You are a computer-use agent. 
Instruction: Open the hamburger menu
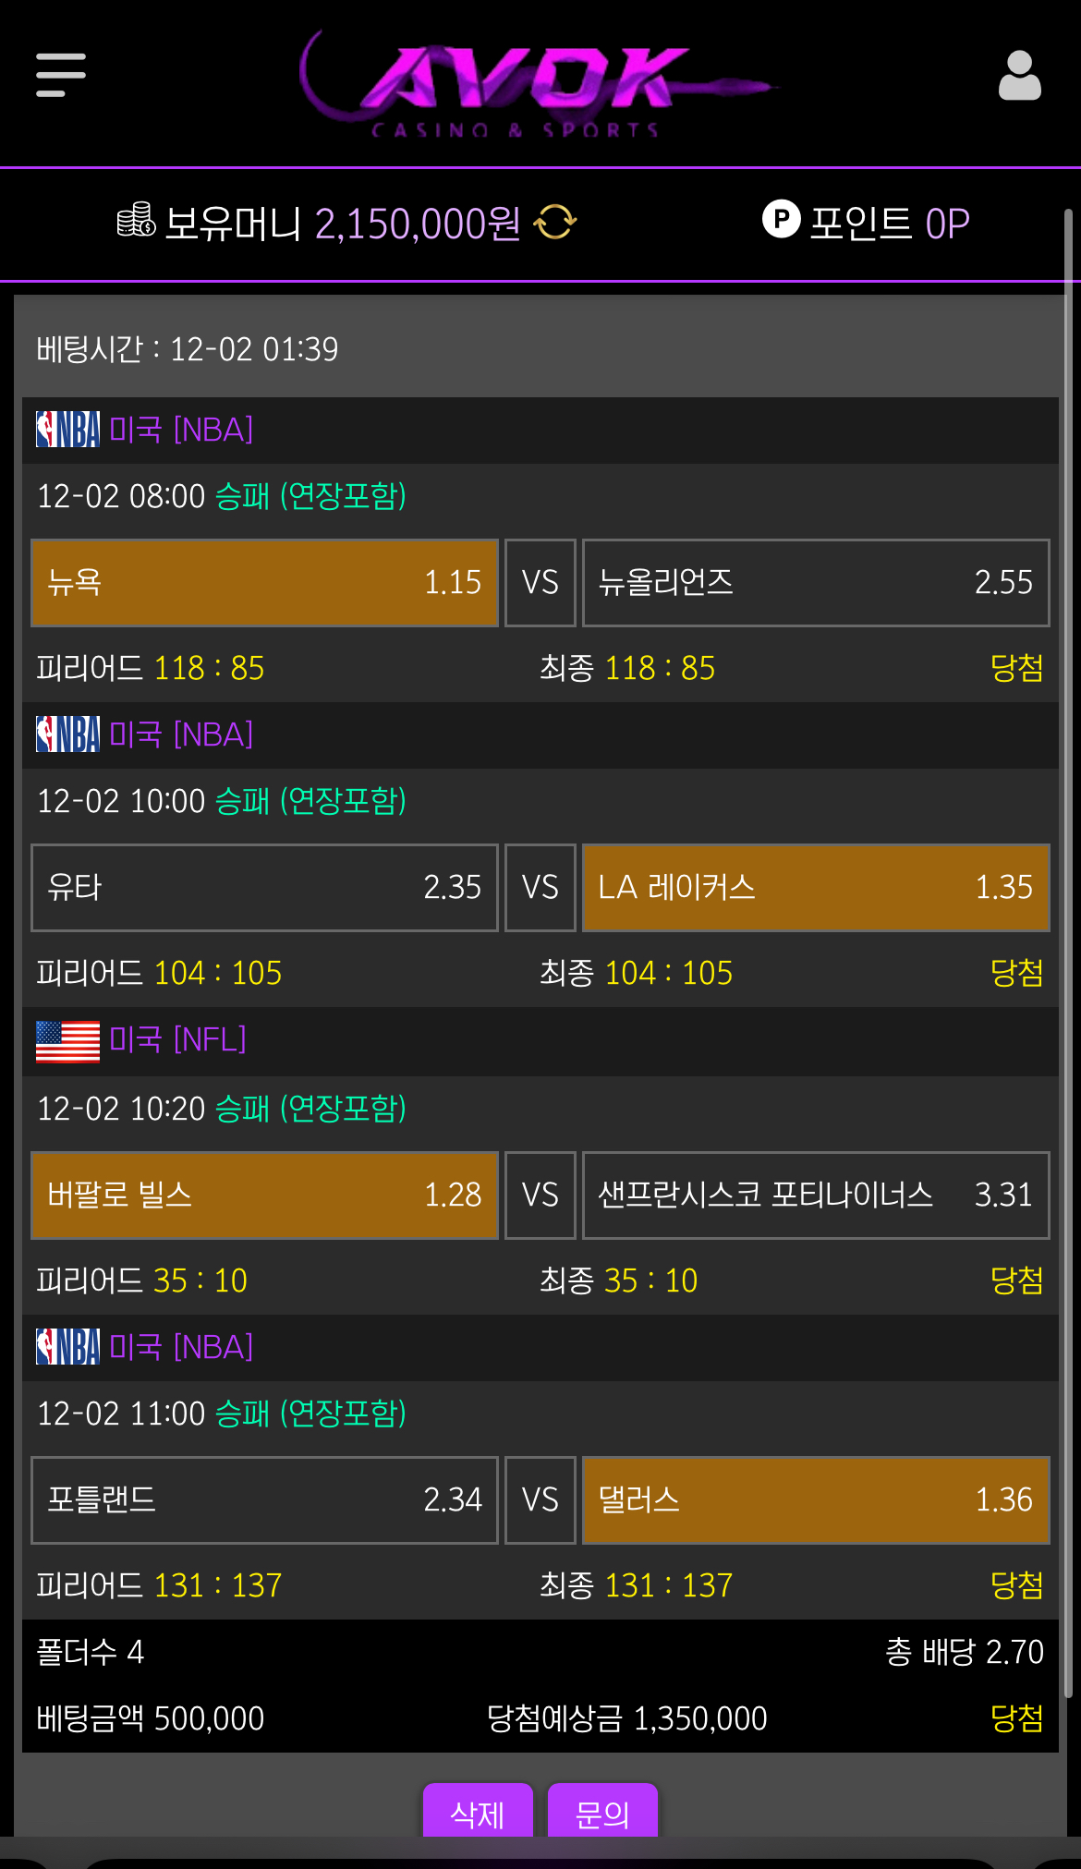tap(61, 75)
